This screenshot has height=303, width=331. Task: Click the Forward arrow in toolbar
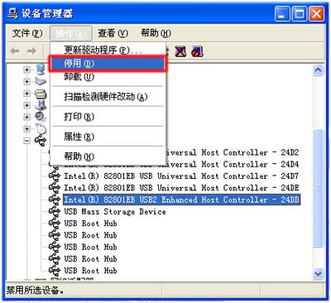tap(32, 51)
